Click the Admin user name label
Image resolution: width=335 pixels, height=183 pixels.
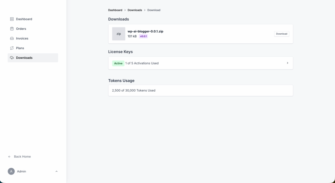(22, 171)
